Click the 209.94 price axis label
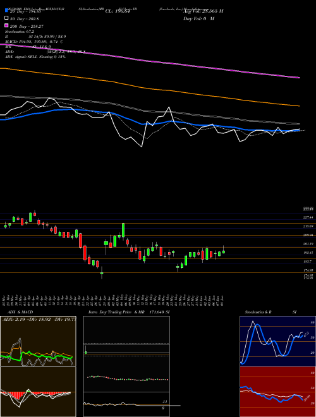 308,235
